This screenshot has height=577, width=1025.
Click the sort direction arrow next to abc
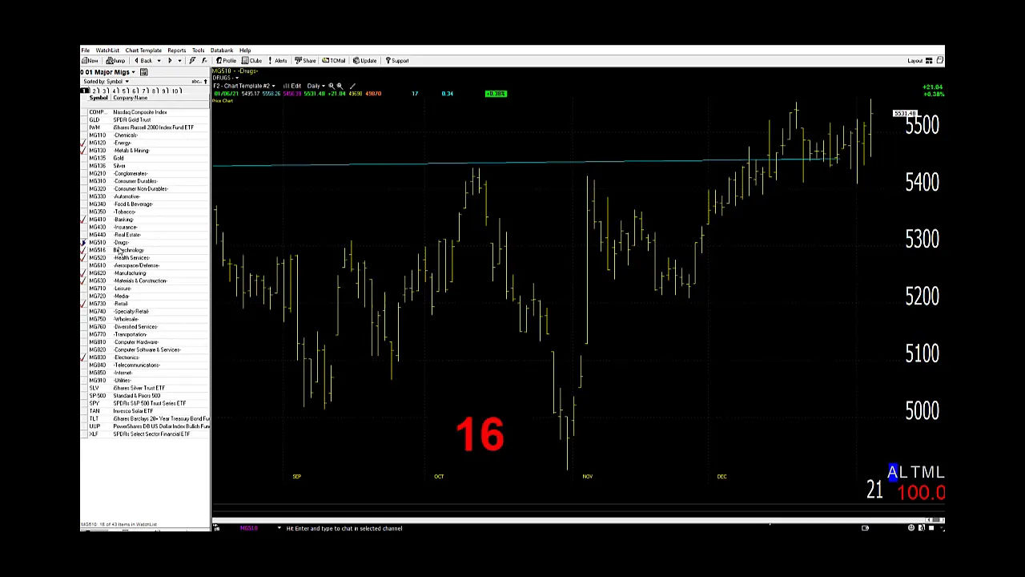[205, 82]
